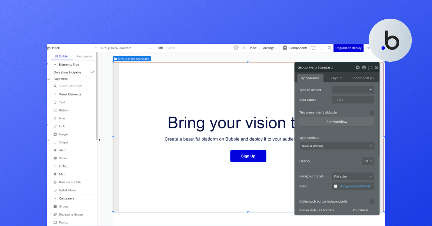This screenshot has height=226, width=432.
Task: Open the Conditional tab in the property editor
Action: pyautogui.click(x=362, y=78)
